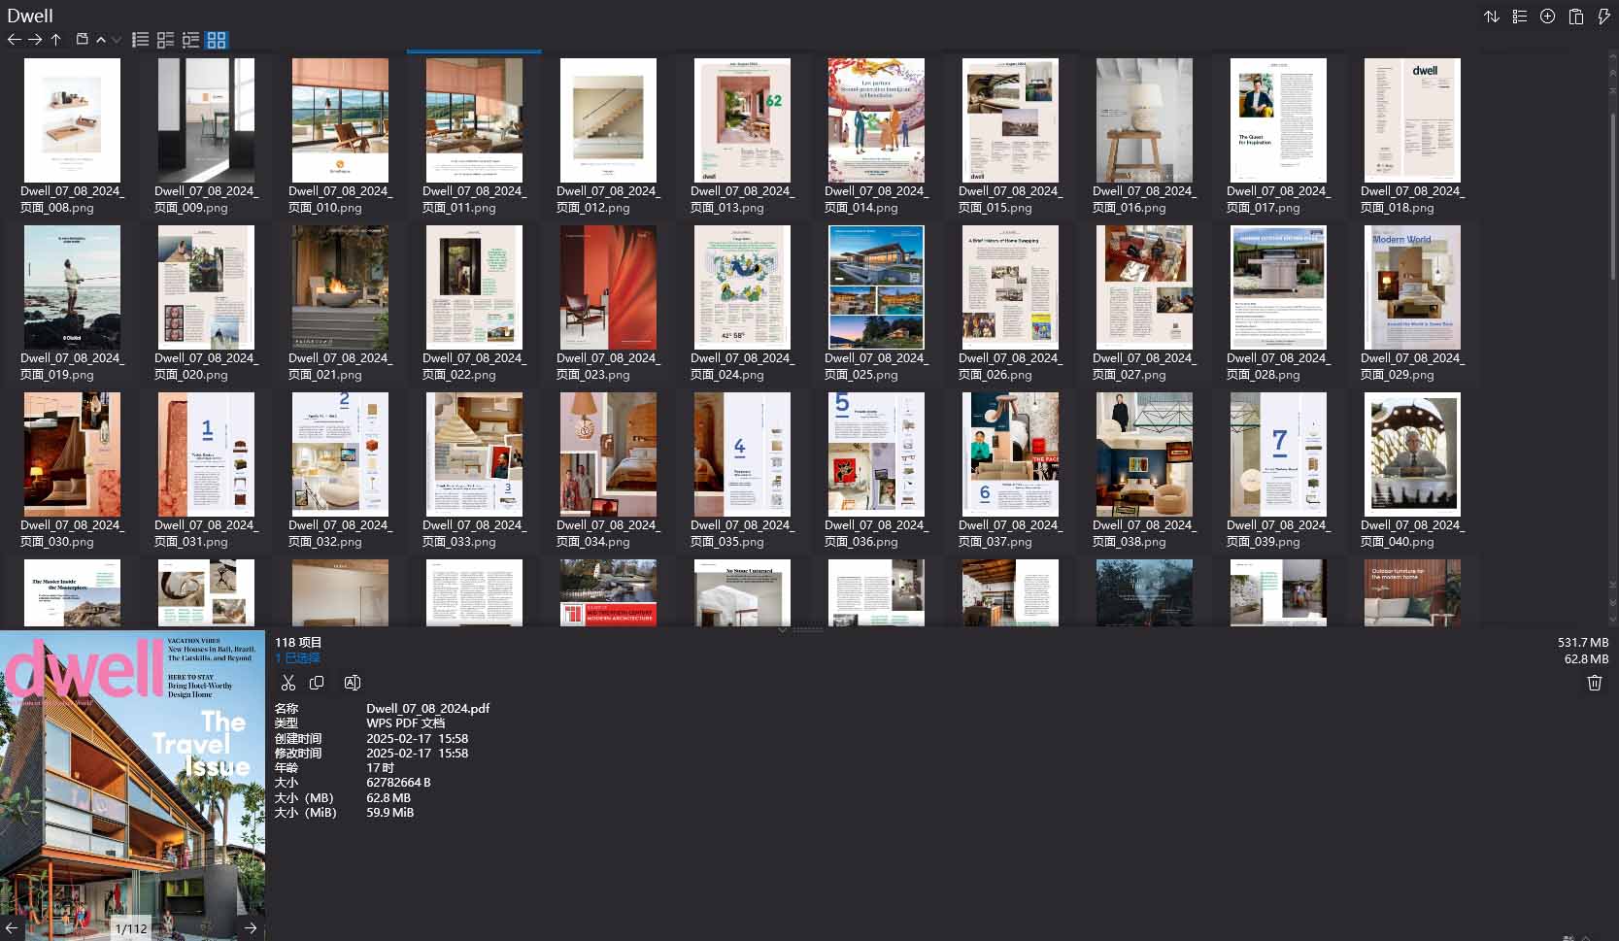Open the checklist selection icon
Screen dimensions: 1619x941
[x=1520, y=17]
